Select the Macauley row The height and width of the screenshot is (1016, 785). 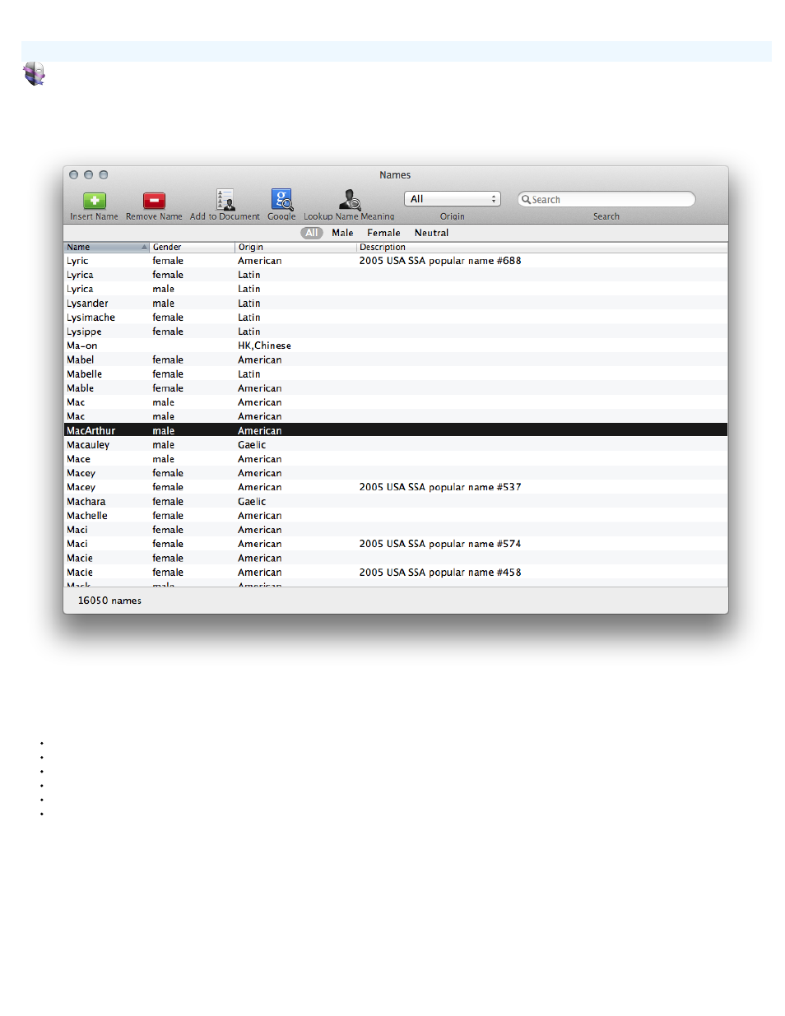point(396,445)
